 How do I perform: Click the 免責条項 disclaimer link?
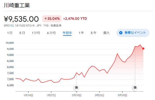(x=56, y=26)
